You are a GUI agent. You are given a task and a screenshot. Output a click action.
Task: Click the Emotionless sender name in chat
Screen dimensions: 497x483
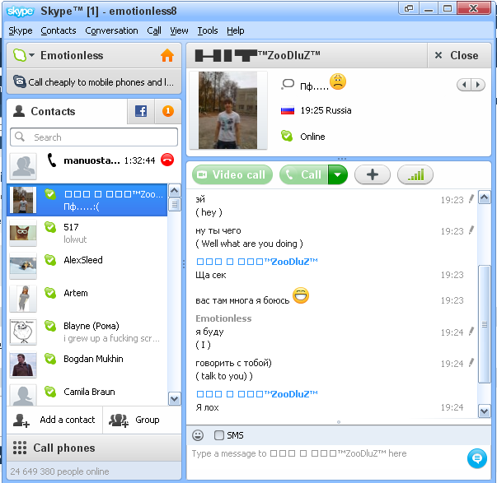click(x=223, y=318)
